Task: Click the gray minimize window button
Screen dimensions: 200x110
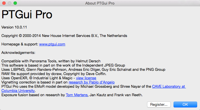Action: tap(10, 3)
